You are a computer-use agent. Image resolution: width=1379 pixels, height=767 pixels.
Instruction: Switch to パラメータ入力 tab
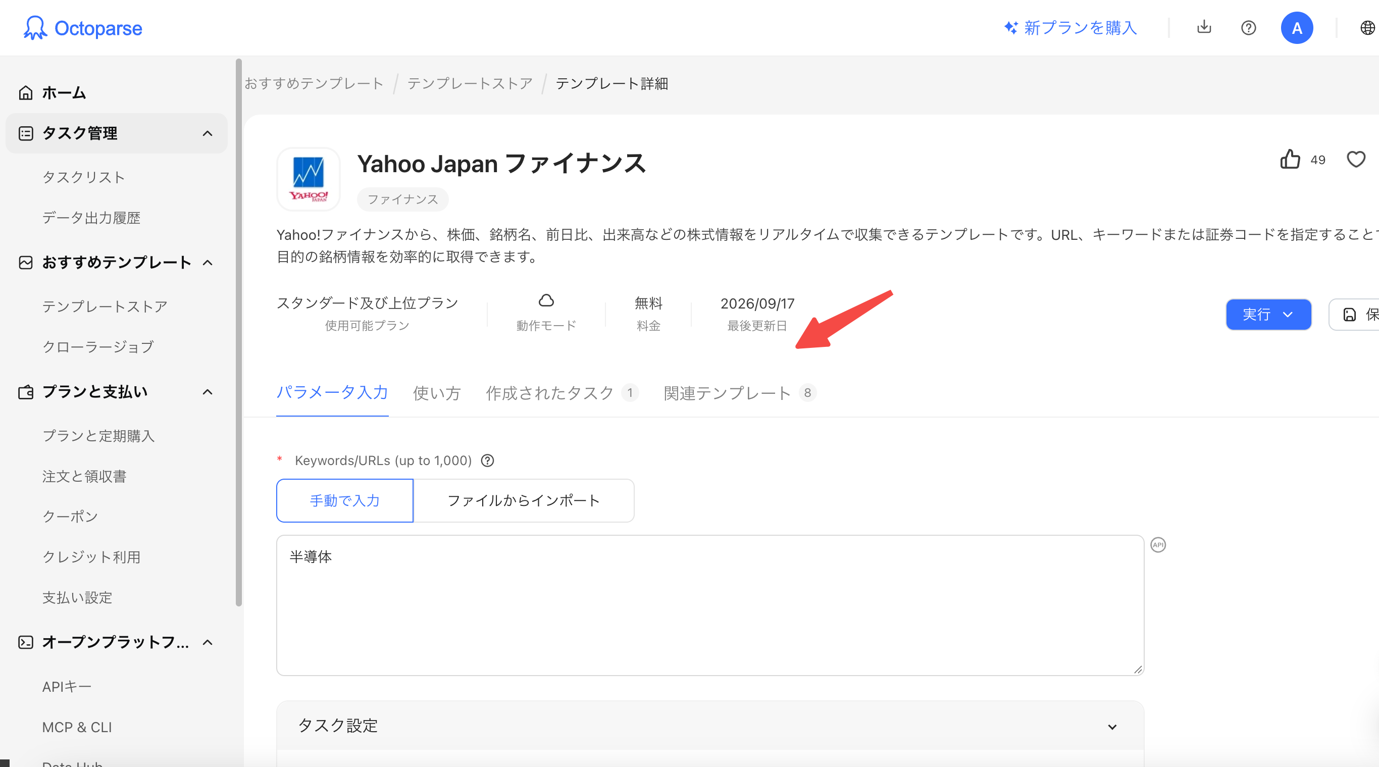[x=332, y=393]
